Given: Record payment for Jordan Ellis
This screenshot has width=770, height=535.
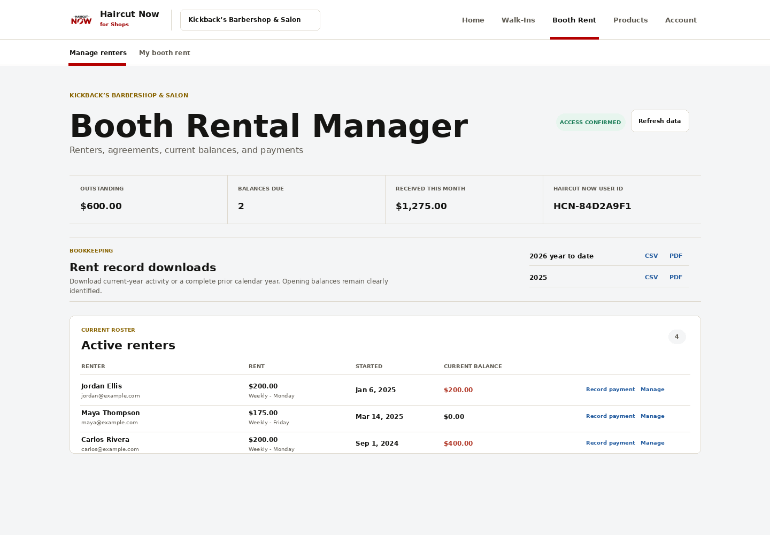Looking at the screenshot, I should point(610,389).
